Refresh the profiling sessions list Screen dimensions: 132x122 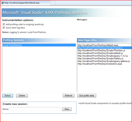point(69,96)
